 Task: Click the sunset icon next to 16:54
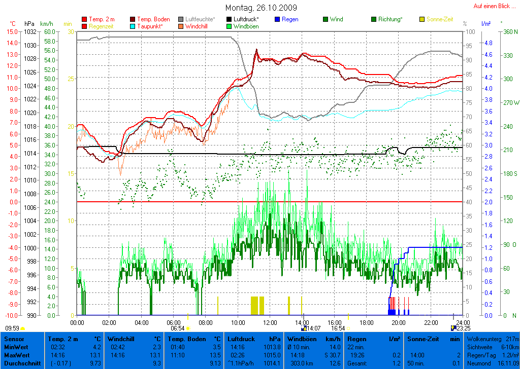point(348,328)
